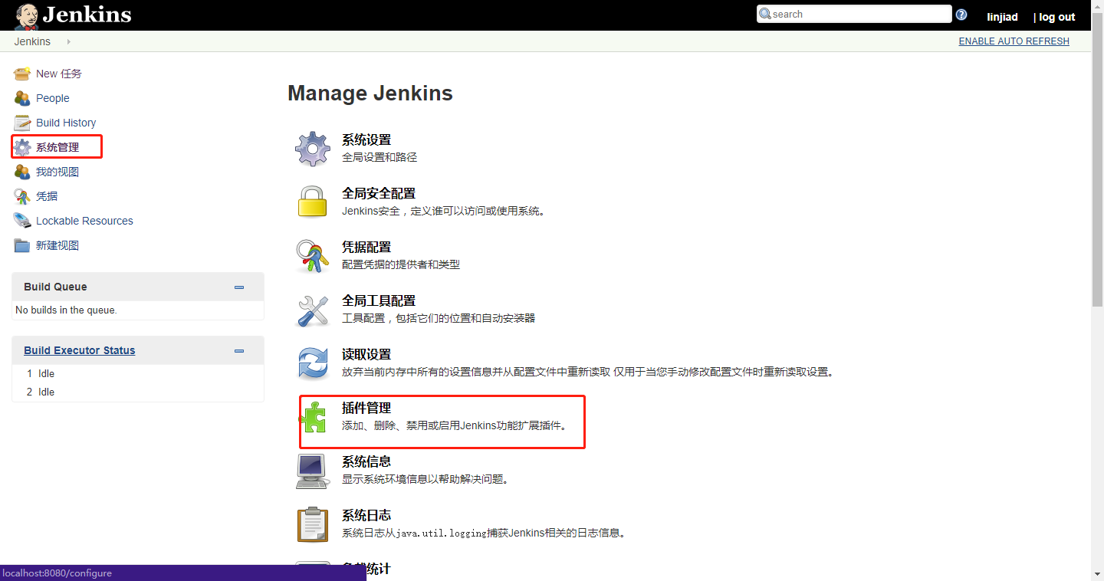Image resolution: width=1104 pixels, height=581 pixels.
Task: Open Lockable Resources in sidebar
Action: 84,221
